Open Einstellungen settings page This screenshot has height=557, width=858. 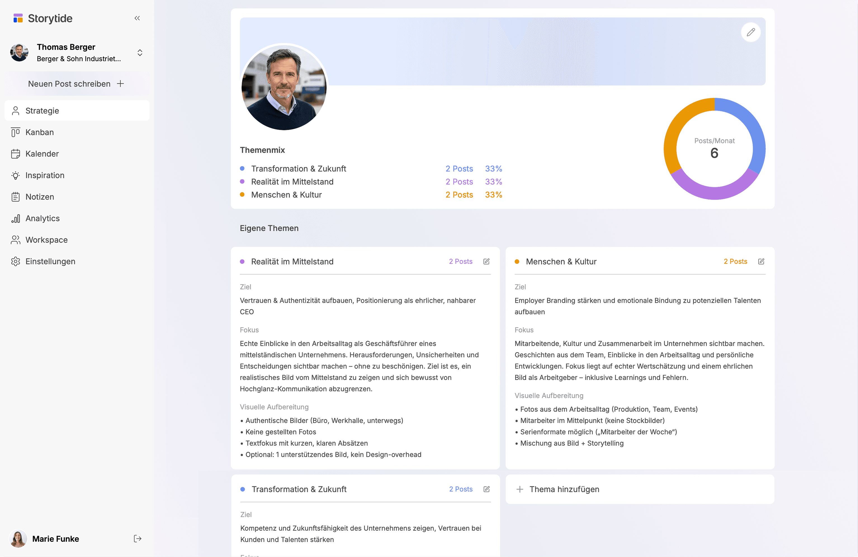tap(50, 262)
